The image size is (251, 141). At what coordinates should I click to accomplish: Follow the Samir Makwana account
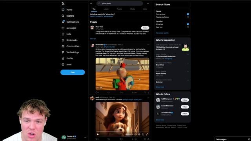coord(185,107)
